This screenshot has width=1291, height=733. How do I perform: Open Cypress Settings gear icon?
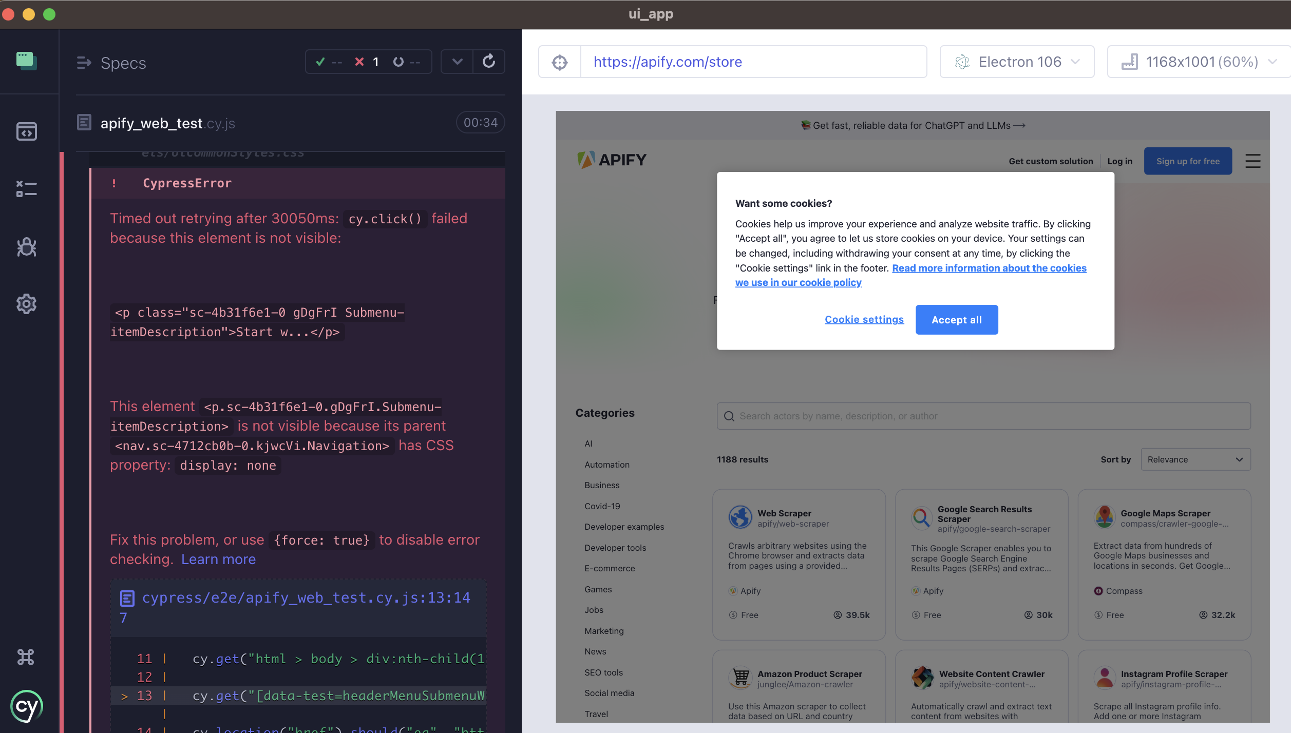point(26,304)
